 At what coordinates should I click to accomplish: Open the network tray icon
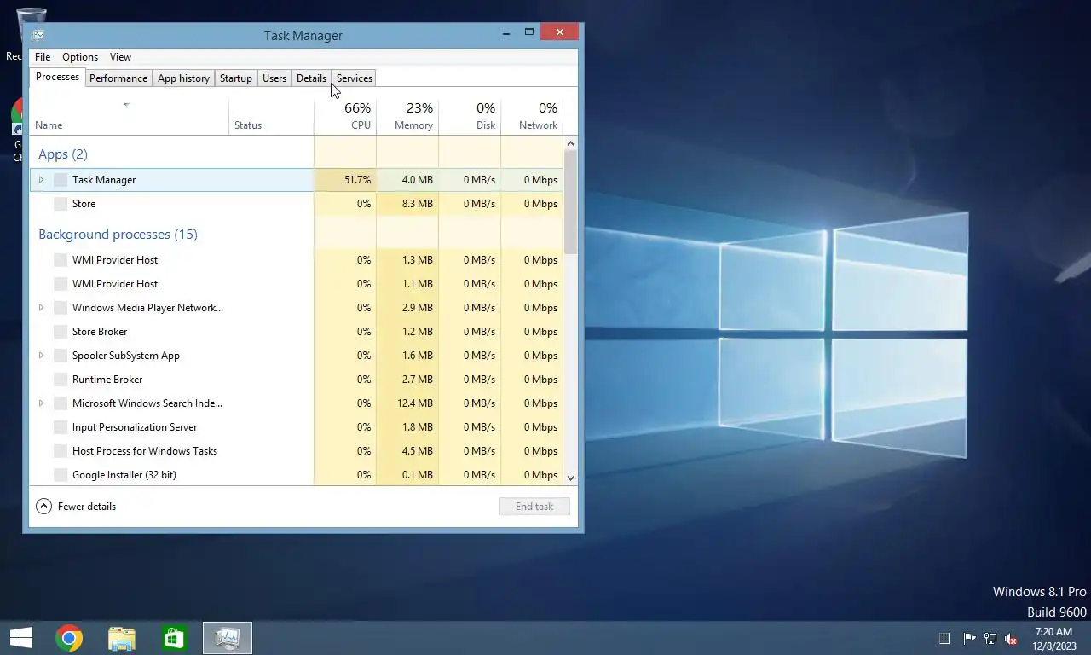coord(990,639)
